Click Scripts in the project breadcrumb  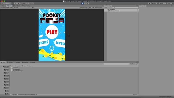(24, 66)
